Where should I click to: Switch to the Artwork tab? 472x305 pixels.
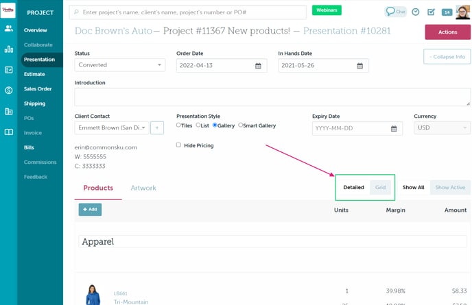pos(143,188)
